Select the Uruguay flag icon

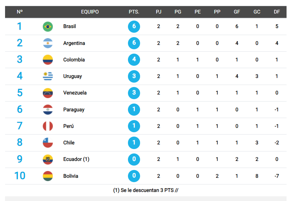click(48, 76)
